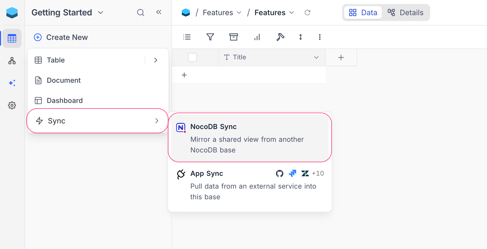Choose Dashboard from the create menu
This screenshot has height=249, width=487.
(98, 101)
